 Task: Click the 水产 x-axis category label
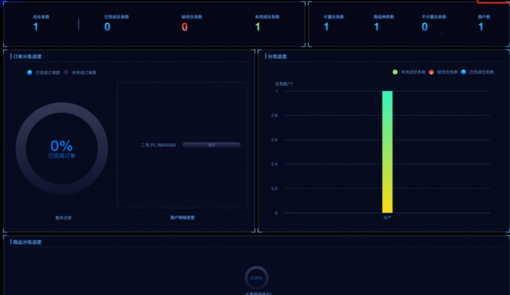(x=387, y=218)
